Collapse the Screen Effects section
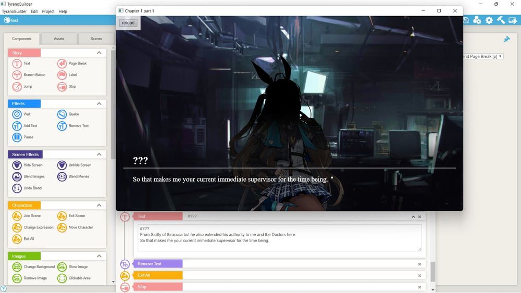The width and height of the screenshot is (521, 293). click(x=99, y=154)
